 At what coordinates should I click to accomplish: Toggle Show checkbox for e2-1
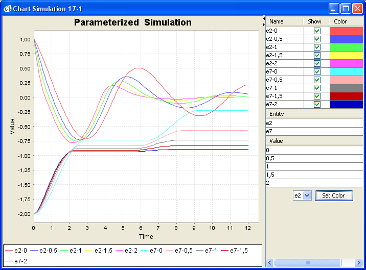point(317,47)
